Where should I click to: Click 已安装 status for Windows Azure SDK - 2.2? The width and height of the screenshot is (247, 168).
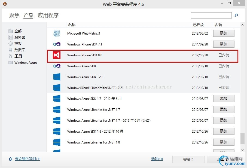(224, 77)
